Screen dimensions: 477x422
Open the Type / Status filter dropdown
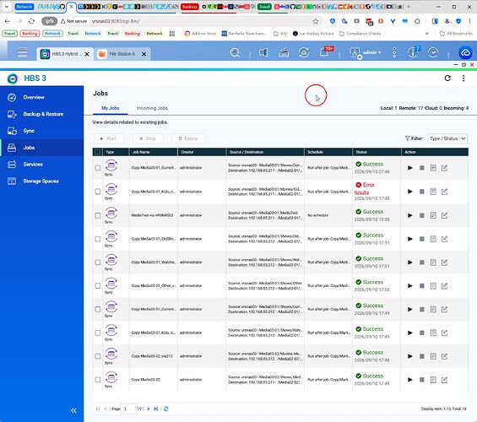click(x=447, y=138)
